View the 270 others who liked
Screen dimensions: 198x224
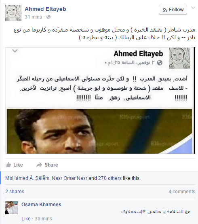[110, 178]
